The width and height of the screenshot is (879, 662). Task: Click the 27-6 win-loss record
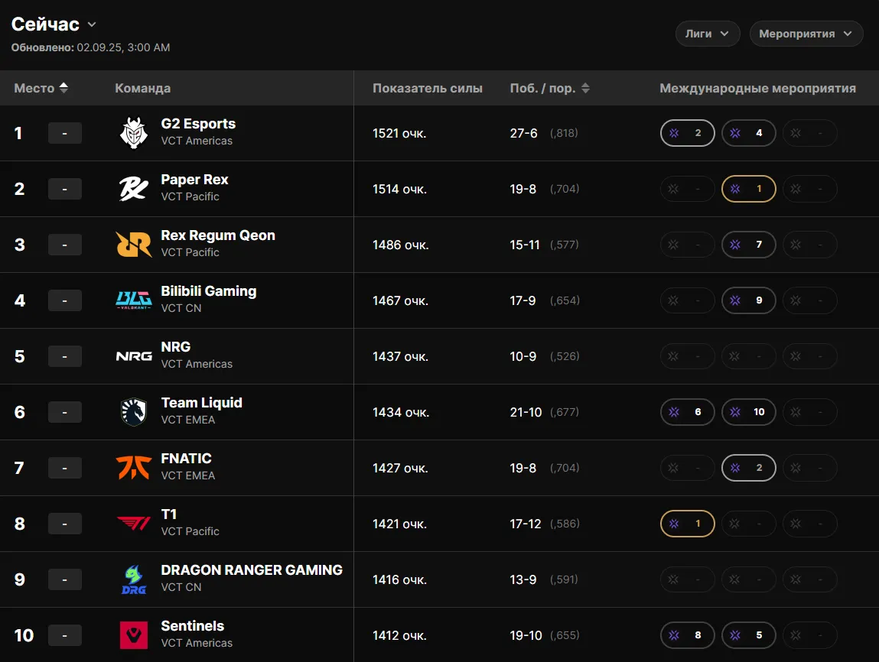[523, 133]
